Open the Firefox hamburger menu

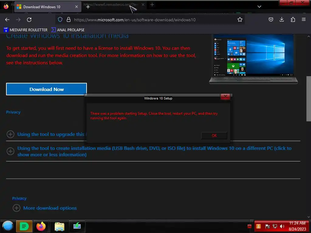point(304,19)
